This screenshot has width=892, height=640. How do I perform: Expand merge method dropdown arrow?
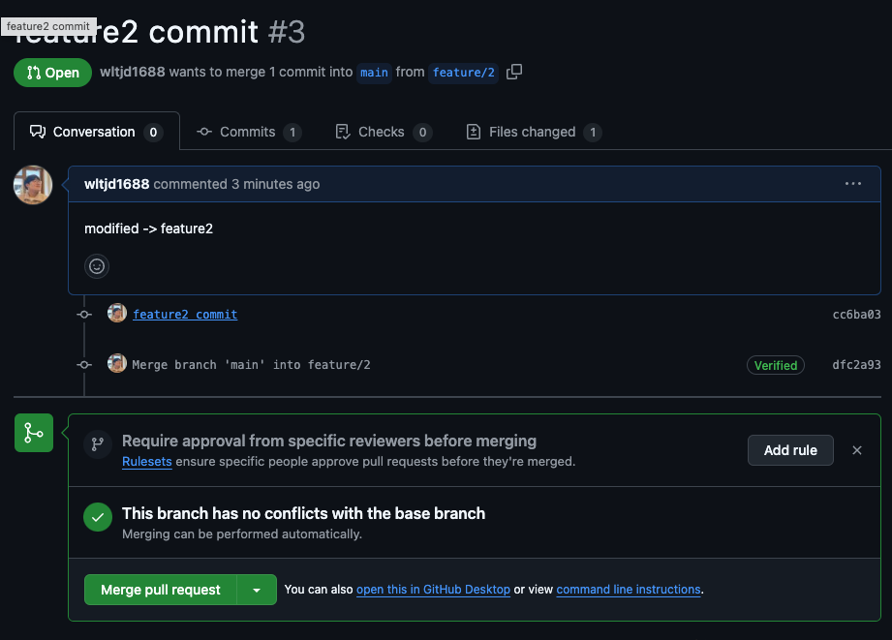tap(257, 590)
